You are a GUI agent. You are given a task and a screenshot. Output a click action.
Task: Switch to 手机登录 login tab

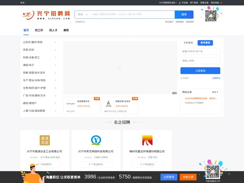click(188, 43)
